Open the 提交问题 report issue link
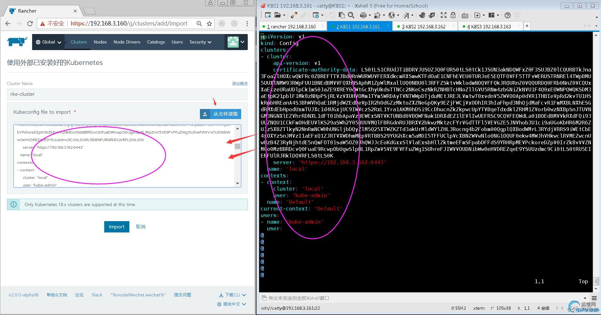The height and width of the screenshot is (315, 601). [183, 295]
